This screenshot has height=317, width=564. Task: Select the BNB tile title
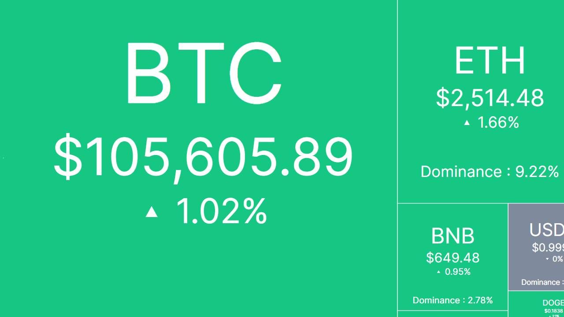click(x=453, y=236)
